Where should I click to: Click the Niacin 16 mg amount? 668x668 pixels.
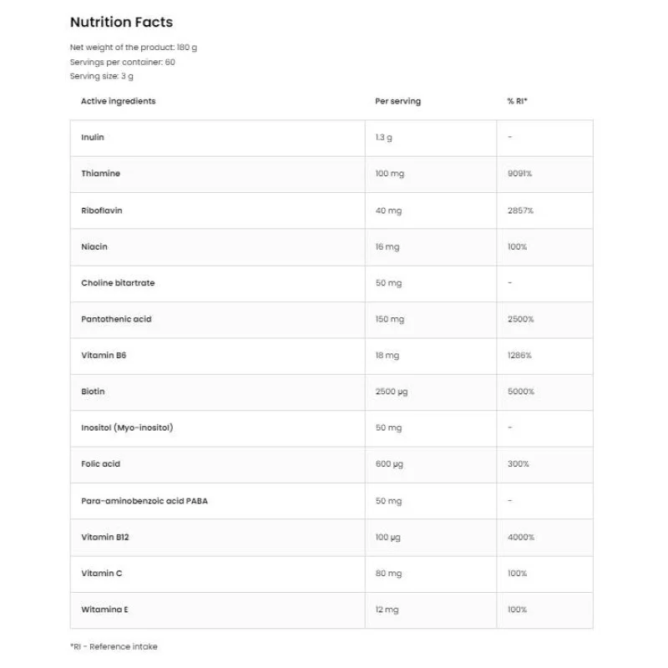coord(388,247)
